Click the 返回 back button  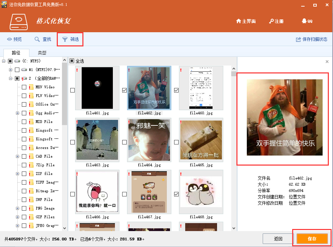pyautogui.click(x=278, y=239)
